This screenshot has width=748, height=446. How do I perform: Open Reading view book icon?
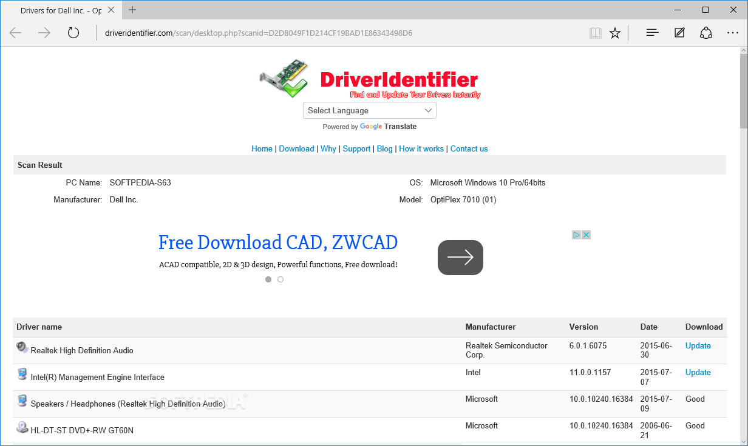pos(596,33)
